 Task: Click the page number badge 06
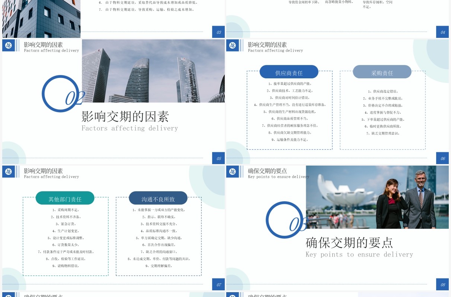[x=442, y=158]
